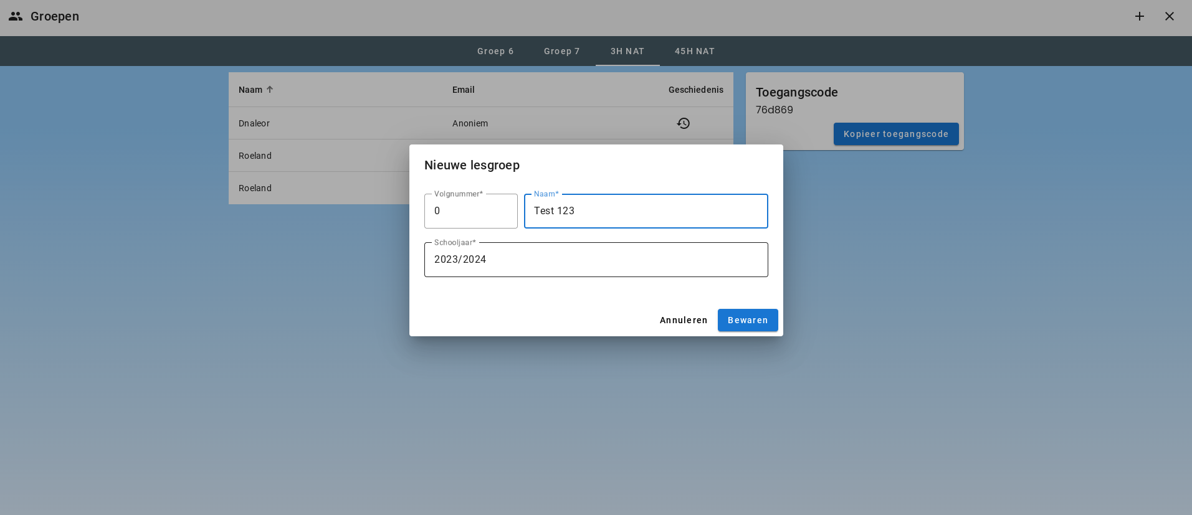
Task: Open the Groep 7 tab
Action: 561,51
